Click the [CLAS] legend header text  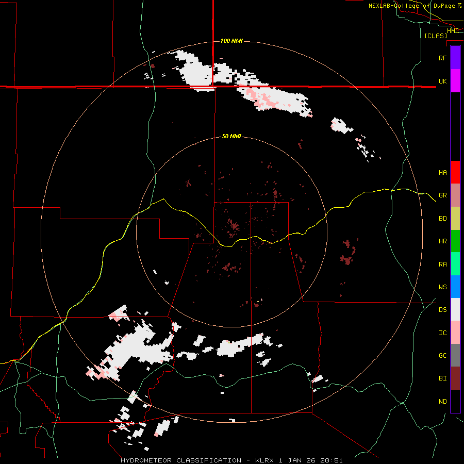(436, 36)
